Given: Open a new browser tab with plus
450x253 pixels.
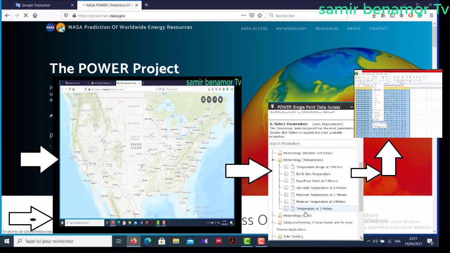Looking at the screenshot, I should pos(146,5).
